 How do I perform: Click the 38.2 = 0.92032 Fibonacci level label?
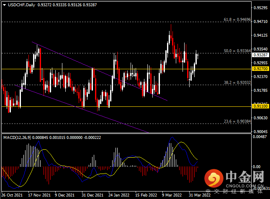(237, 82)
